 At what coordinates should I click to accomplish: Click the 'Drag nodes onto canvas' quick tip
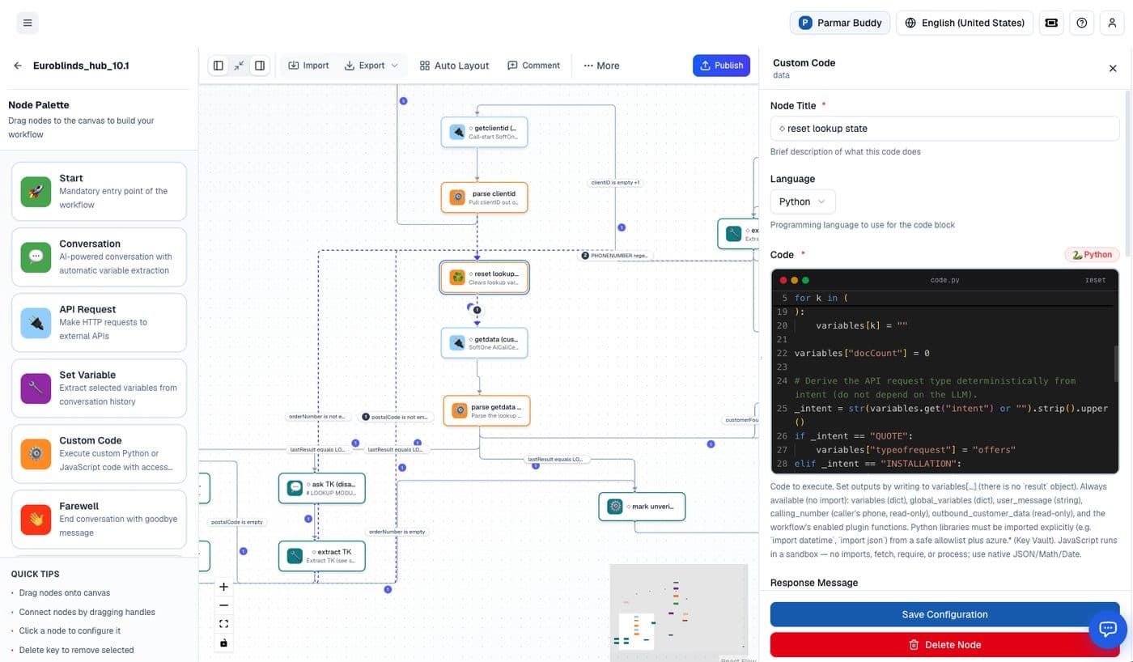pyautogui.click(x=65, y=593)
